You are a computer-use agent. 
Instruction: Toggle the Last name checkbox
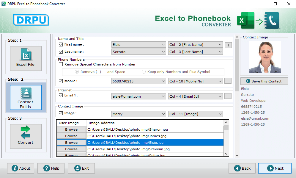61,51
